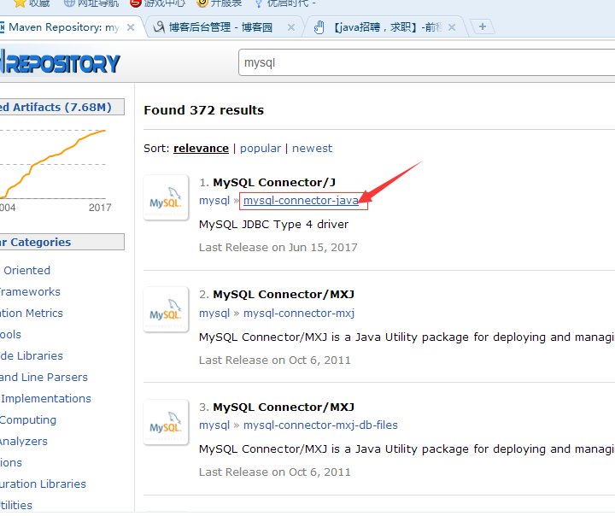Click the hand favicon on java招聘 tab
615x516 pixels.
coord(319,27)
